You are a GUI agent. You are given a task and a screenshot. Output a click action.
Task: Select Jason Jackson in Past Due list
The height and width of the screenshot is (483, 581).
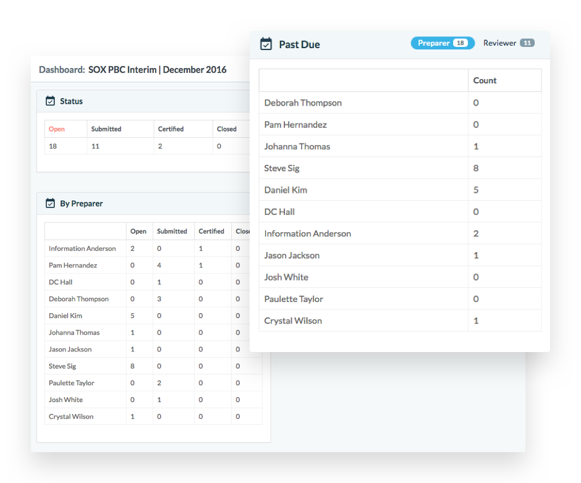[292, 256]
